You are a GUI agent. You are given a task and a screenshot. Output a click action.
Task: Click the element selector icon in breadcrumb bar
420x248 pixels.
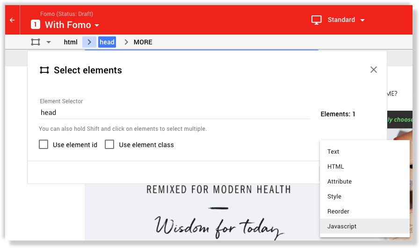[36, 42]
